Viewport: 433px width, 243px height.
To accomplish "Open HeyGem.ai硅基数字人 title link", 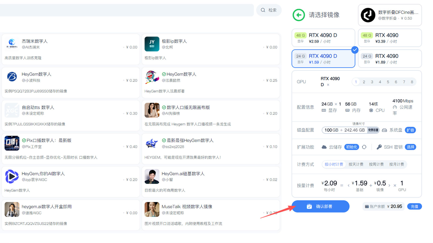I will tap(183, 174).
